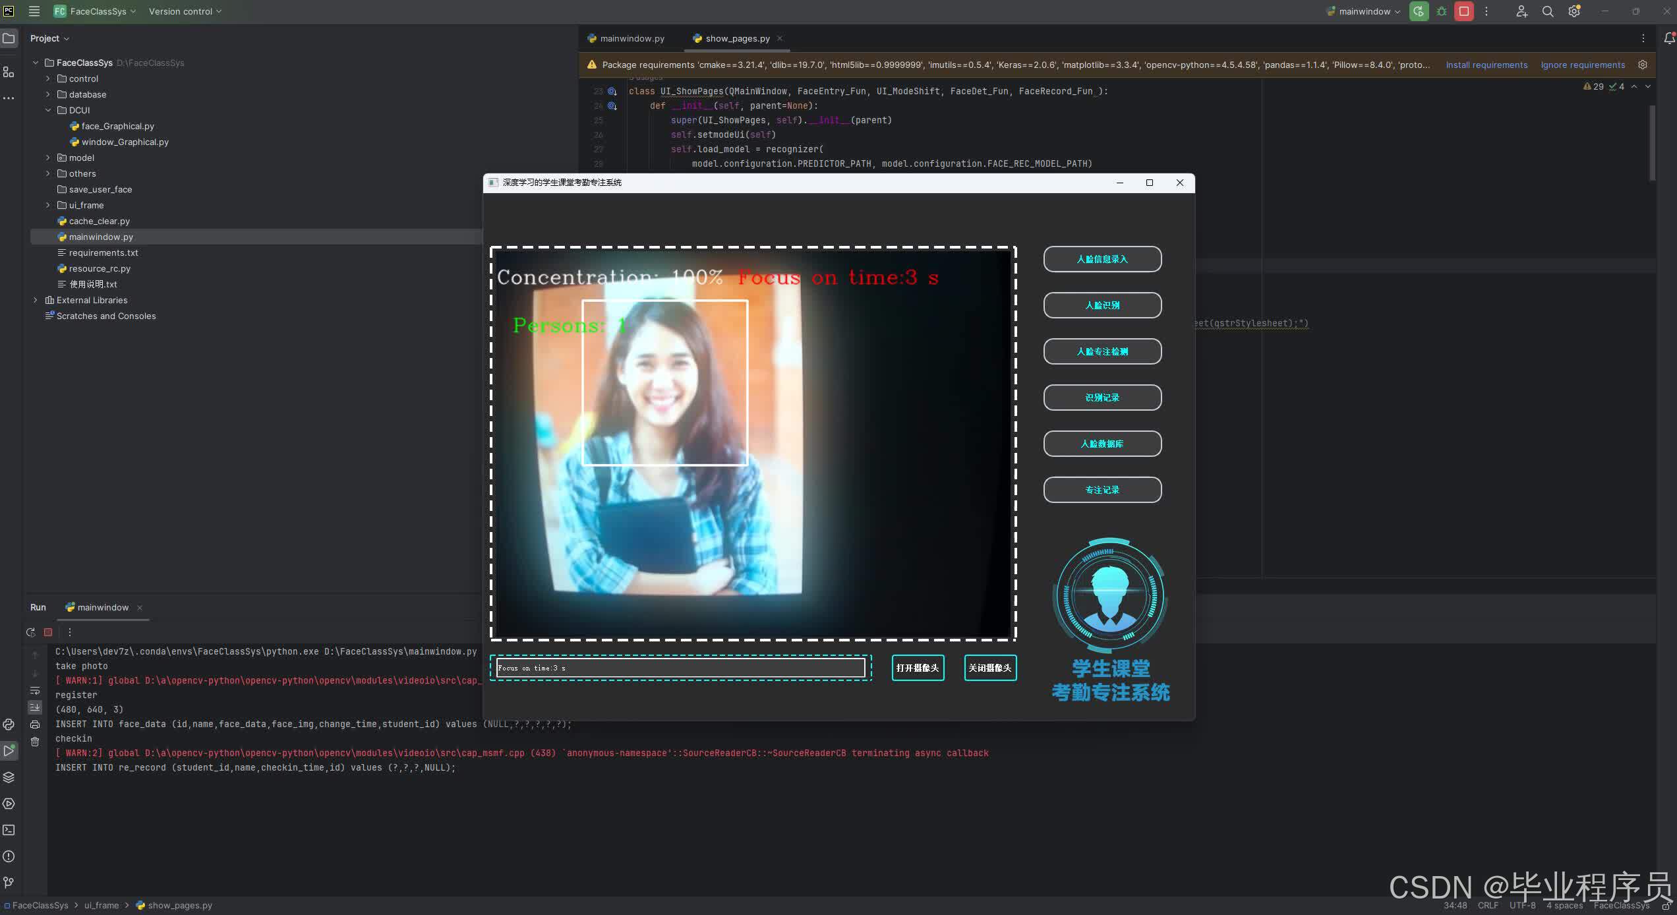Start the Debug bug icon
This screenshot has height=915, width=1677.
point(1442,11)
